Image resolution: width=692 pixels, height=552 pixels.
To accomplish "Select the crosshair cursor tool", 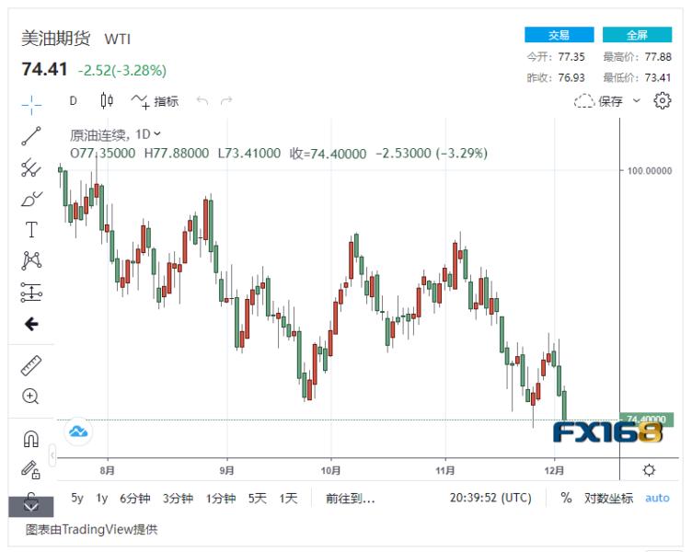I will pos(31,105).
